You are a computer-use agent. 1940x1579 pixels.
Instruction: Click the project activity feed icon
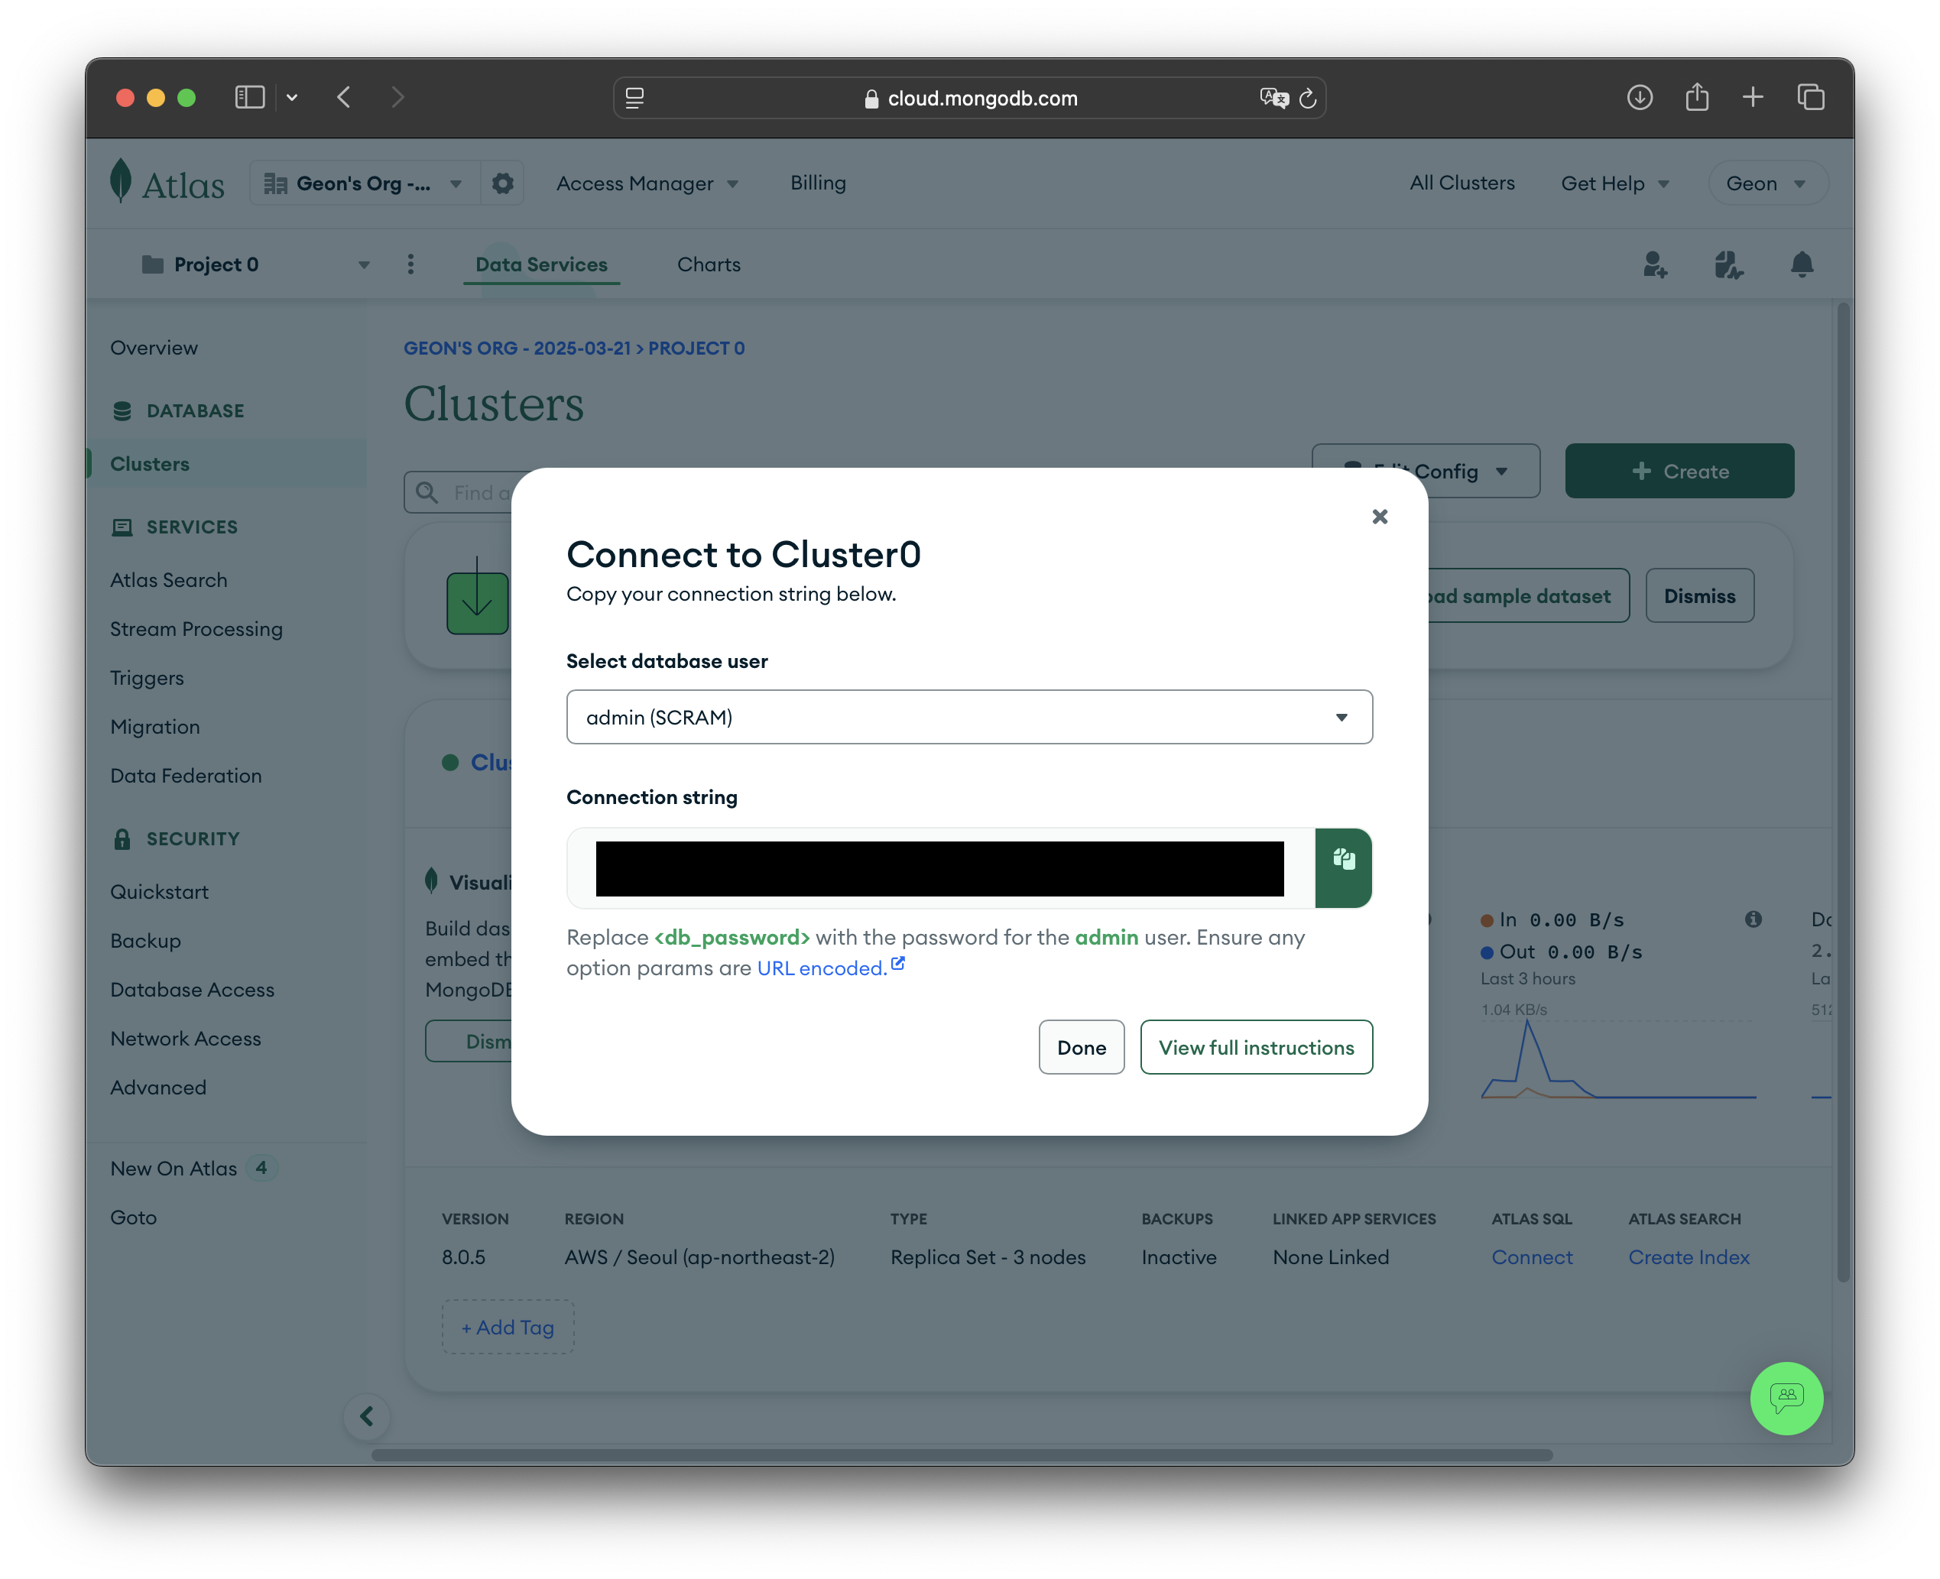[1728, 264]
